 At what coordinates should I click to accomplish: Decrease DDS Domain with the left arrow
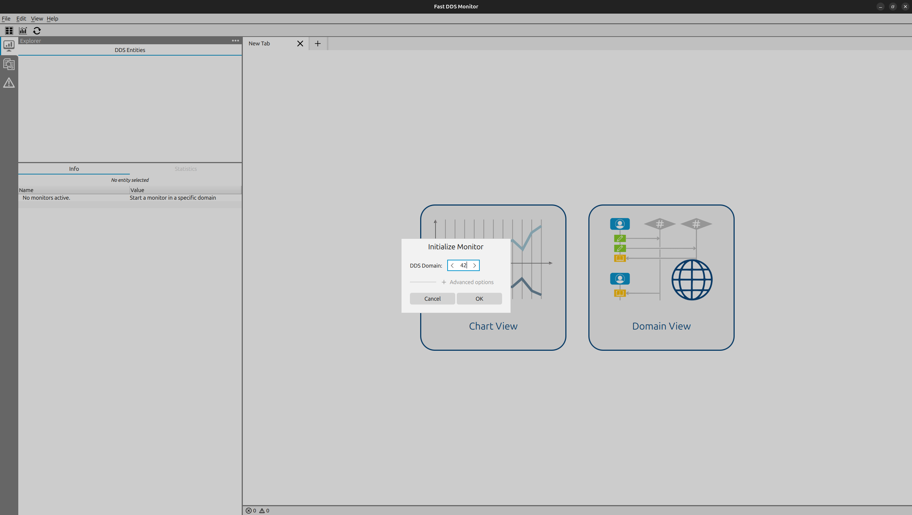[452, 265]
